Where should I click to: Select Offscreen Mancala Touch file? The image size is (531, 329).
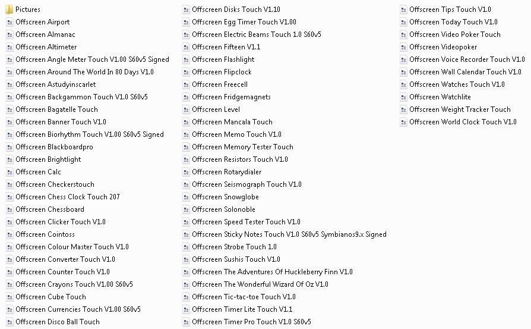coord(232,122)
